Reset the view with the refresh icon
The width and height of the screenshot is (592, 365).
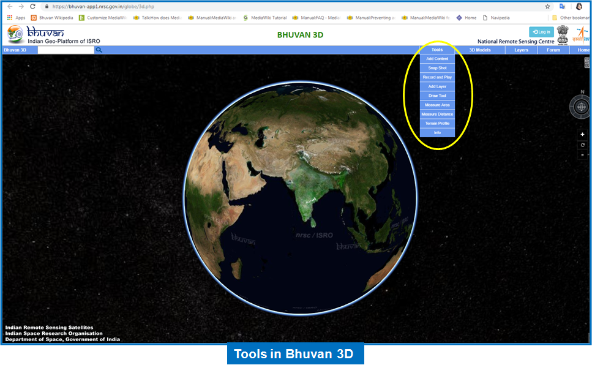[582, 145]
